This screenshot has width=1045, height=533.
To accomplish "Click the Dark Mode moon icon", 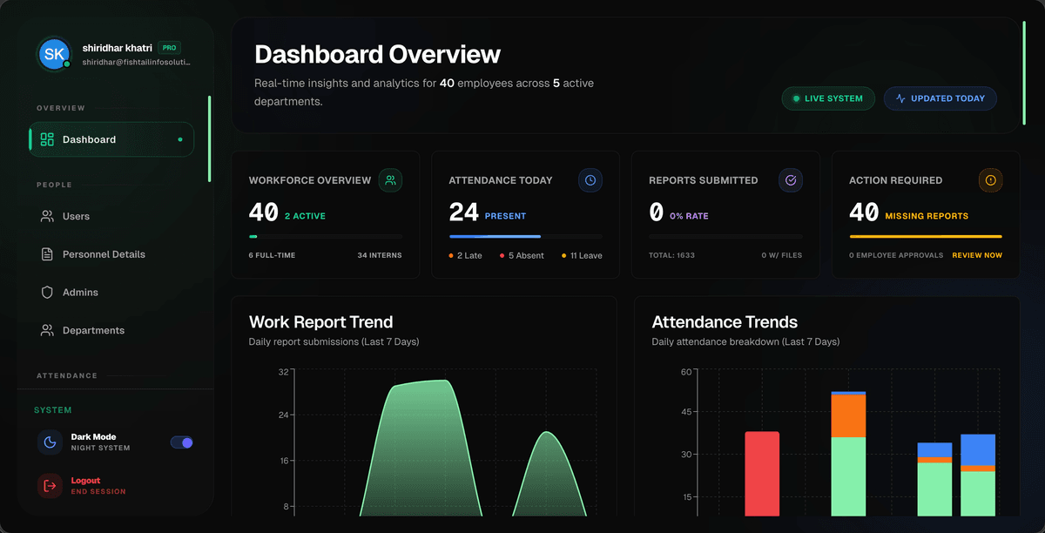I will click(x=50, y=442).
